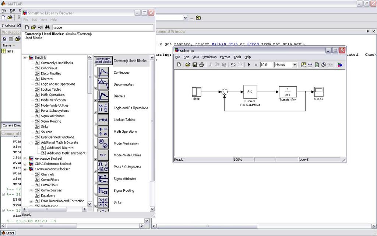Select the Discontinuities library icon
This screenshot has width=377, height=236.
coord(103,84)
